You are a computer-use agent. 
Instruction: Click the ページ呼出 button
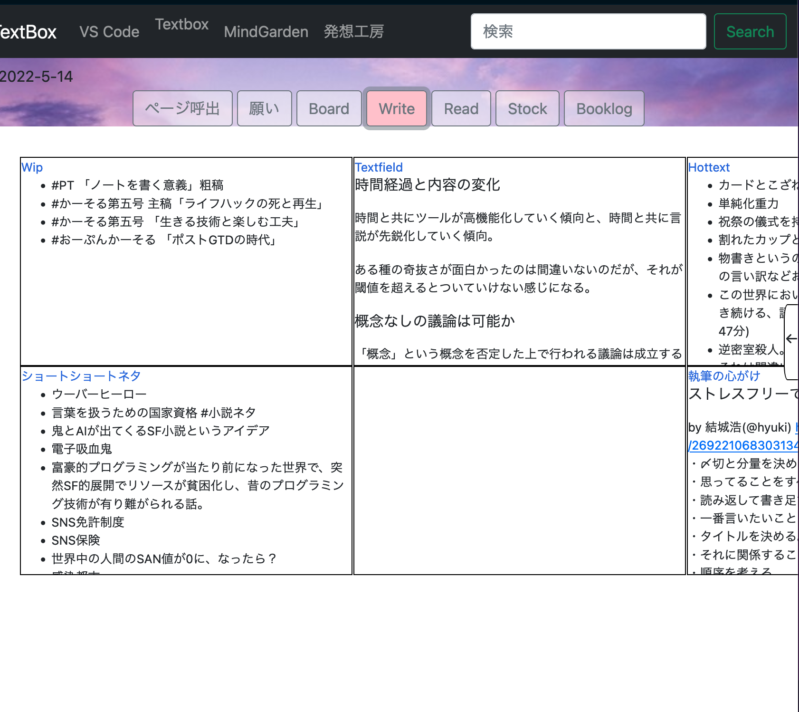click(182, 108)
